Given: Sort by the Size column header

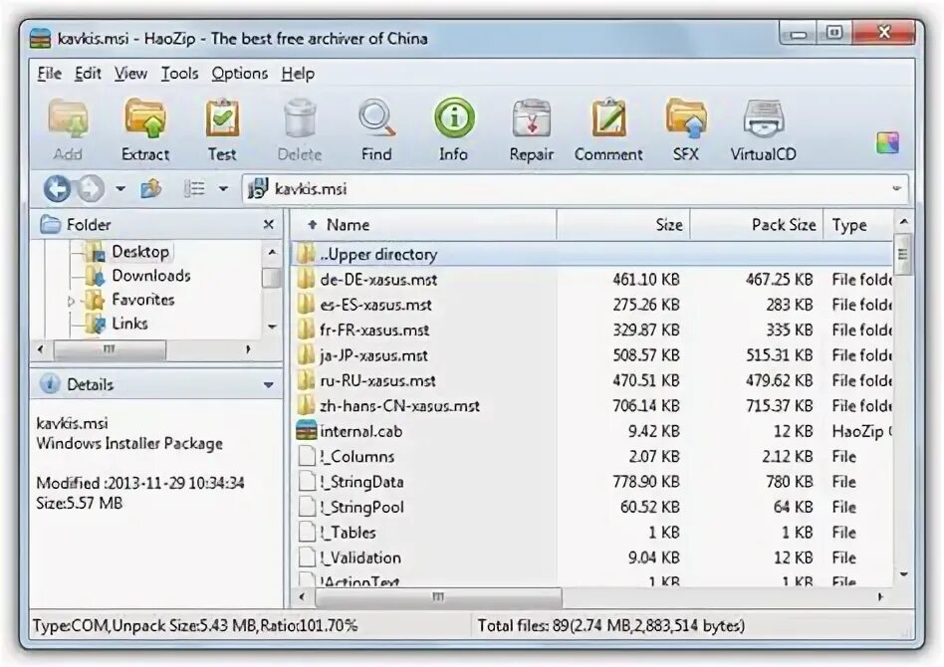Looking at the screenshot, I should click(x=623, y=225).
